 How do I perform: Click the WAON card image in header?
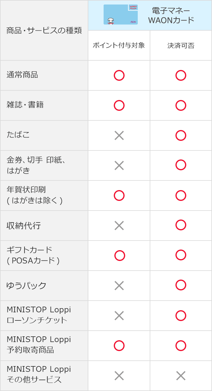pos(121,14)
